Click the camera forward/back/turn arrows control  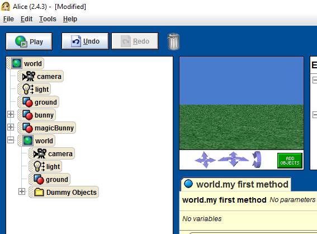(233, 159)
